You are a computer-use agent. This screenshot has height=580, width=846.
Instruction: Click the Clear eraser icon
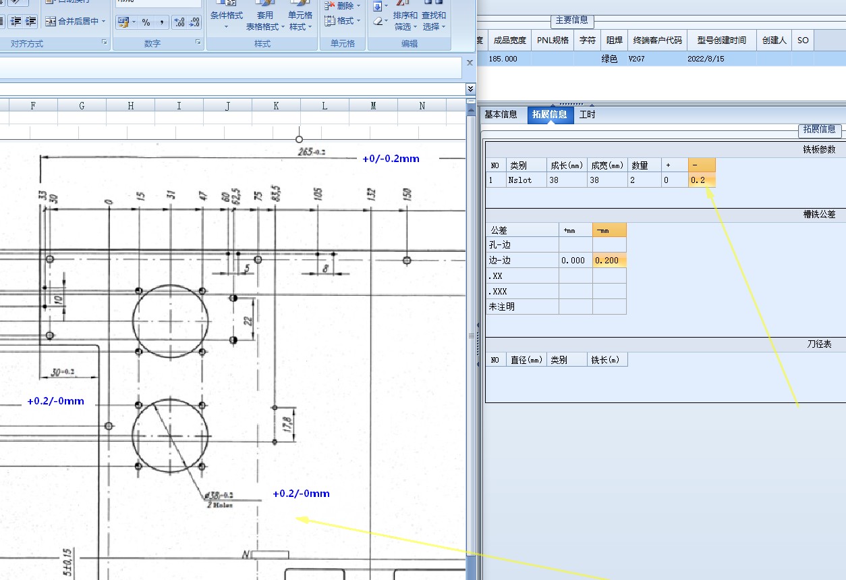[378, 22]
